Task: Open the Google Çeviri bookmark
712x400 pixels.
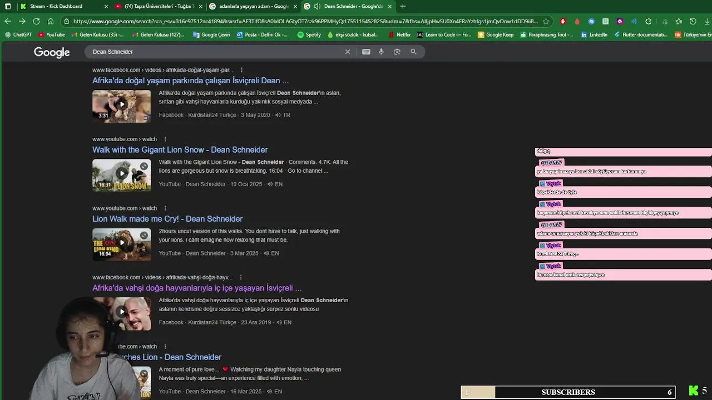Action: pyautogui.click(x=211, y=34)
